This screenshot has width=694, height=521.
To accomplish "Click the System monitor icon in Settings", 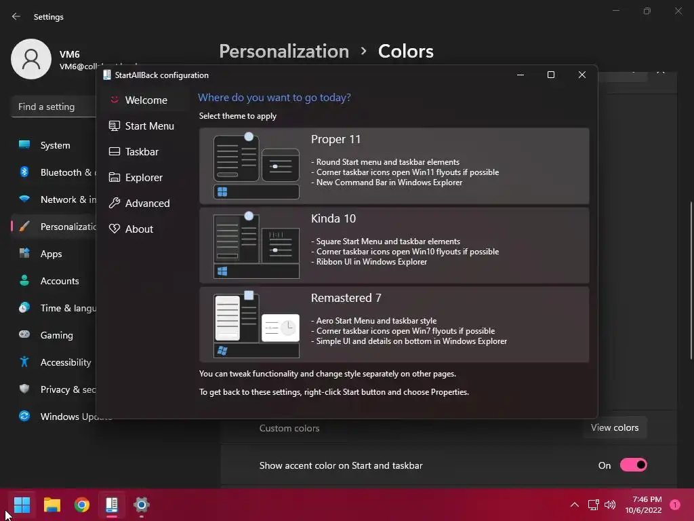I will coord(24,144).
